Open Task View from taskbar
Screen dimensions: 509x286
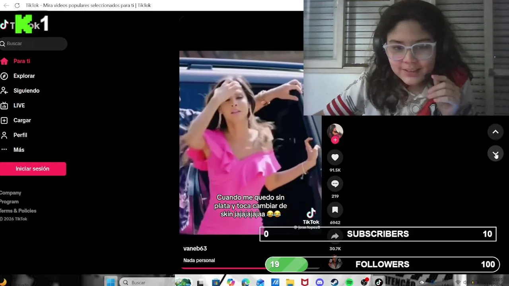201,282
